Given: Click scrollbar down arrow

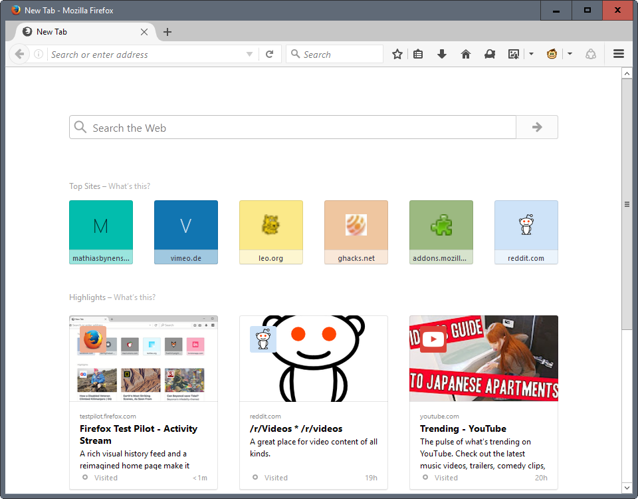Looking at the screenshot, I should pos(627,487).
